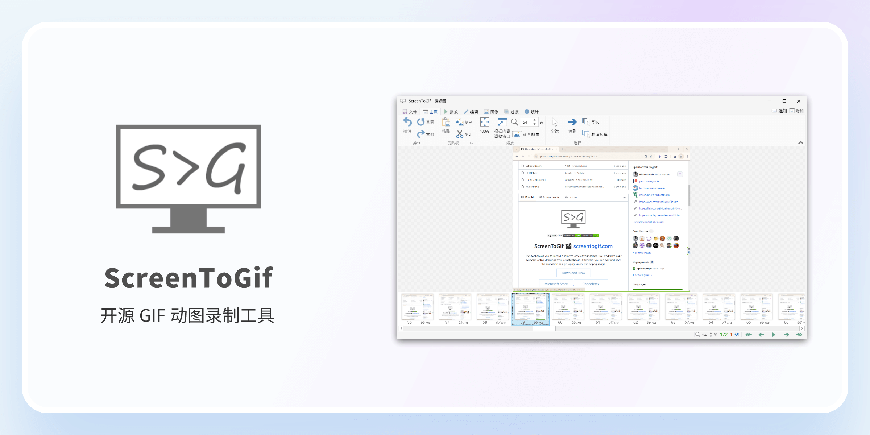
Task: Select frame 56 thumbnail
Action: click(417, 309)
